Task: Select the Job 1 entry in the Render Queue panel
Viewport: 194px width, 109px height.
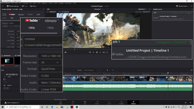Action: click(x=173, y=16)
